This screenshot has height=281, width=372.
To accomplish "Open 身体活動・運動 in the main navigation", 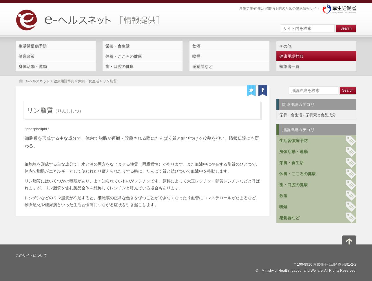I will pyautogui.click(x=56, y=66).
